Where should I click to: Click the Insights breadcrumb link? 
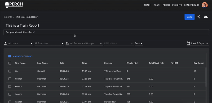pos(8,17)
